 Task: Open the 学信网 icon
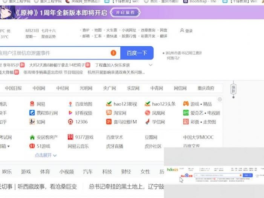point(147,121)
